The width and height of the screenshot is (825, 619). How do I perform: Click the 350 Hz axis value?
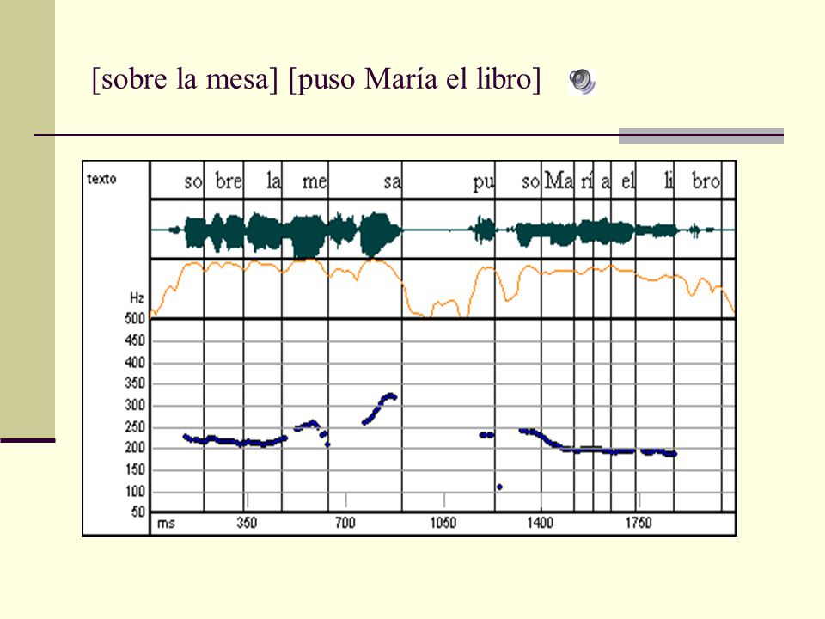coord(135,383)
